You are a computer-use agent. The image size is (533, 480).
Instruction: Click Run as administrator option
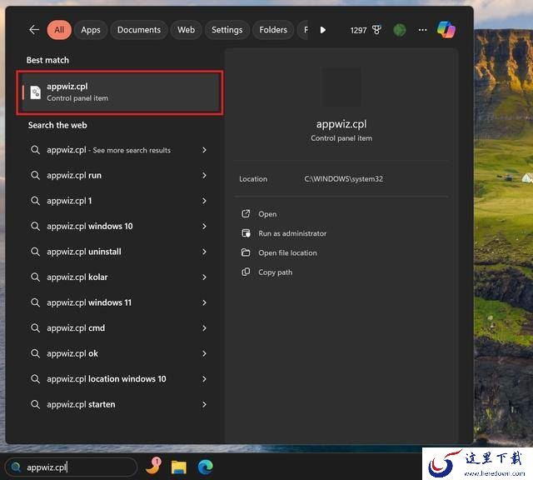coord(292,233)
